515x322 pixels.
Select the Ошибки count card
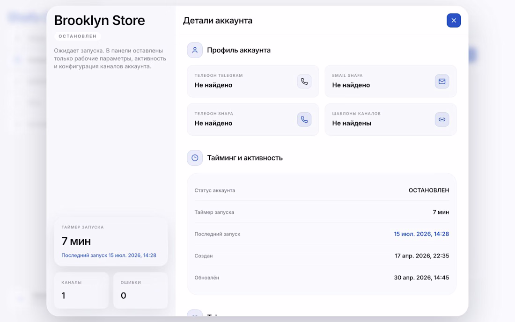(140, 291)
